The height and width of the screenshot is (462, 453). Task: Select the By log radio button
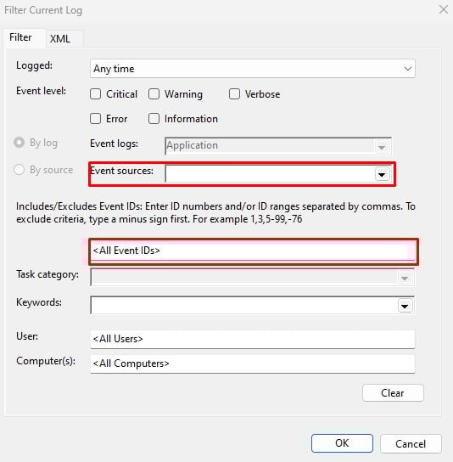20,143
